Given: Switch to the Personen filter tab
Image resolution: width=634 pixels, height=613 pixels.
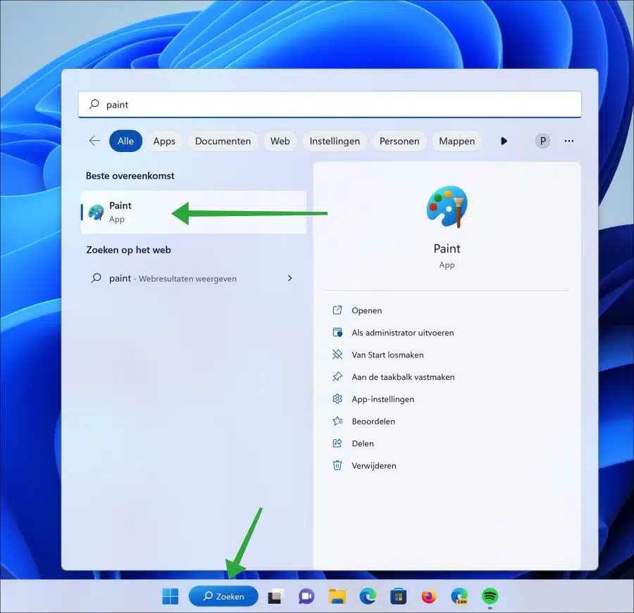Looking at the screenshot, I should pyautogui.click(x=399, y=141).
